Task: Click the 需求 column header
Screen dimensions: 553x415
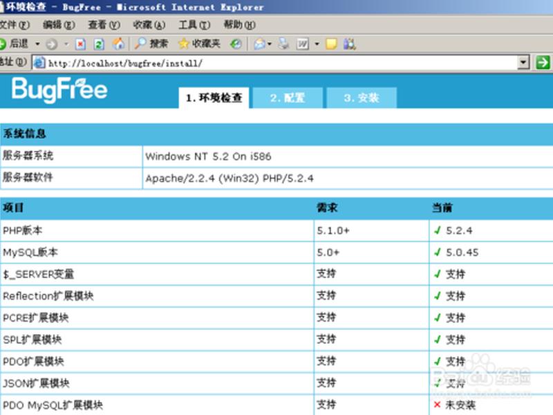Action: [x=327, y=207]
